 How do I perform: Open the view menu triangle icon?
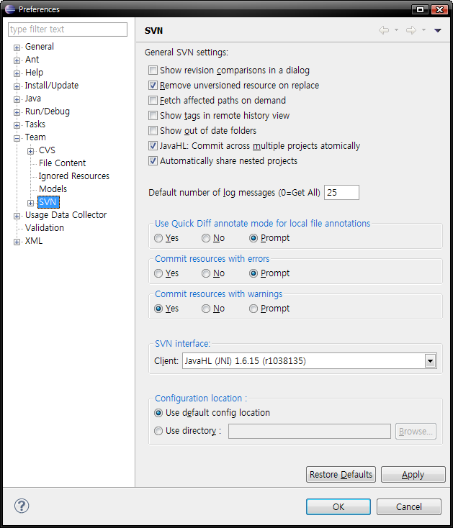pos(437,31)
